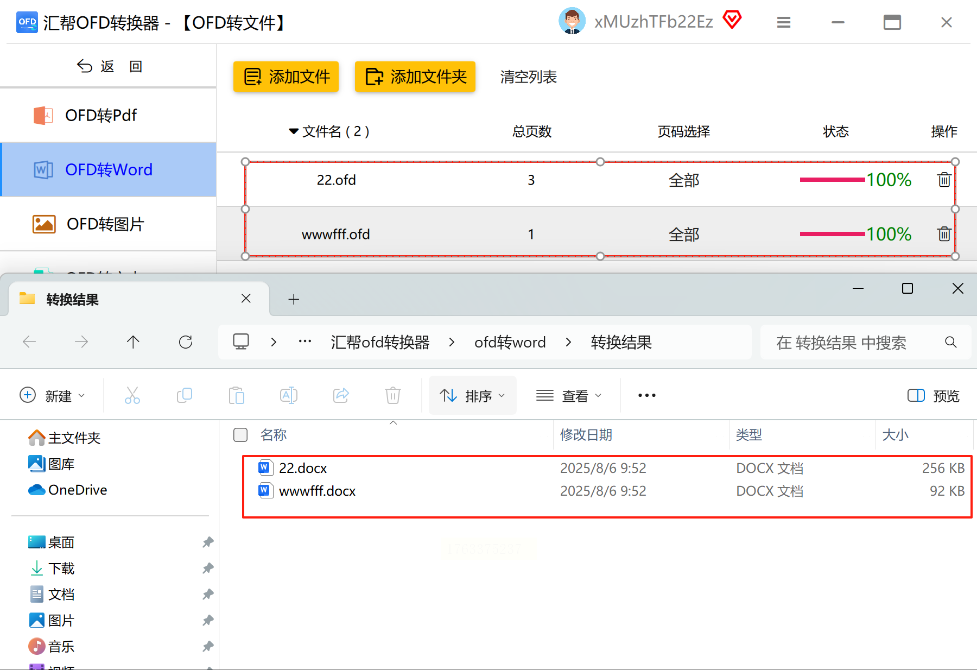Click 清空列表 to clear the list
The image size is (977, 670).
(x=528, y=77)
